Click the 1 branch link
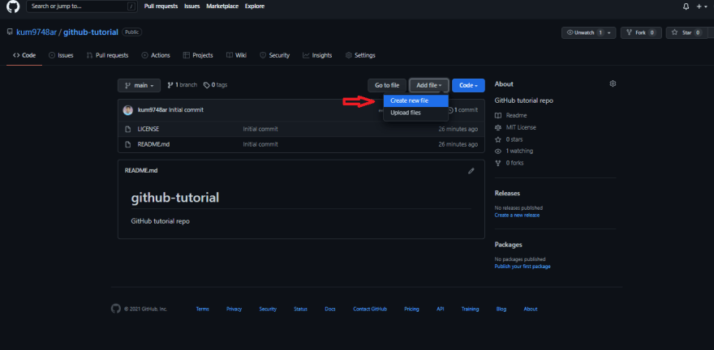The image size is (714, 350). point(182,85)
